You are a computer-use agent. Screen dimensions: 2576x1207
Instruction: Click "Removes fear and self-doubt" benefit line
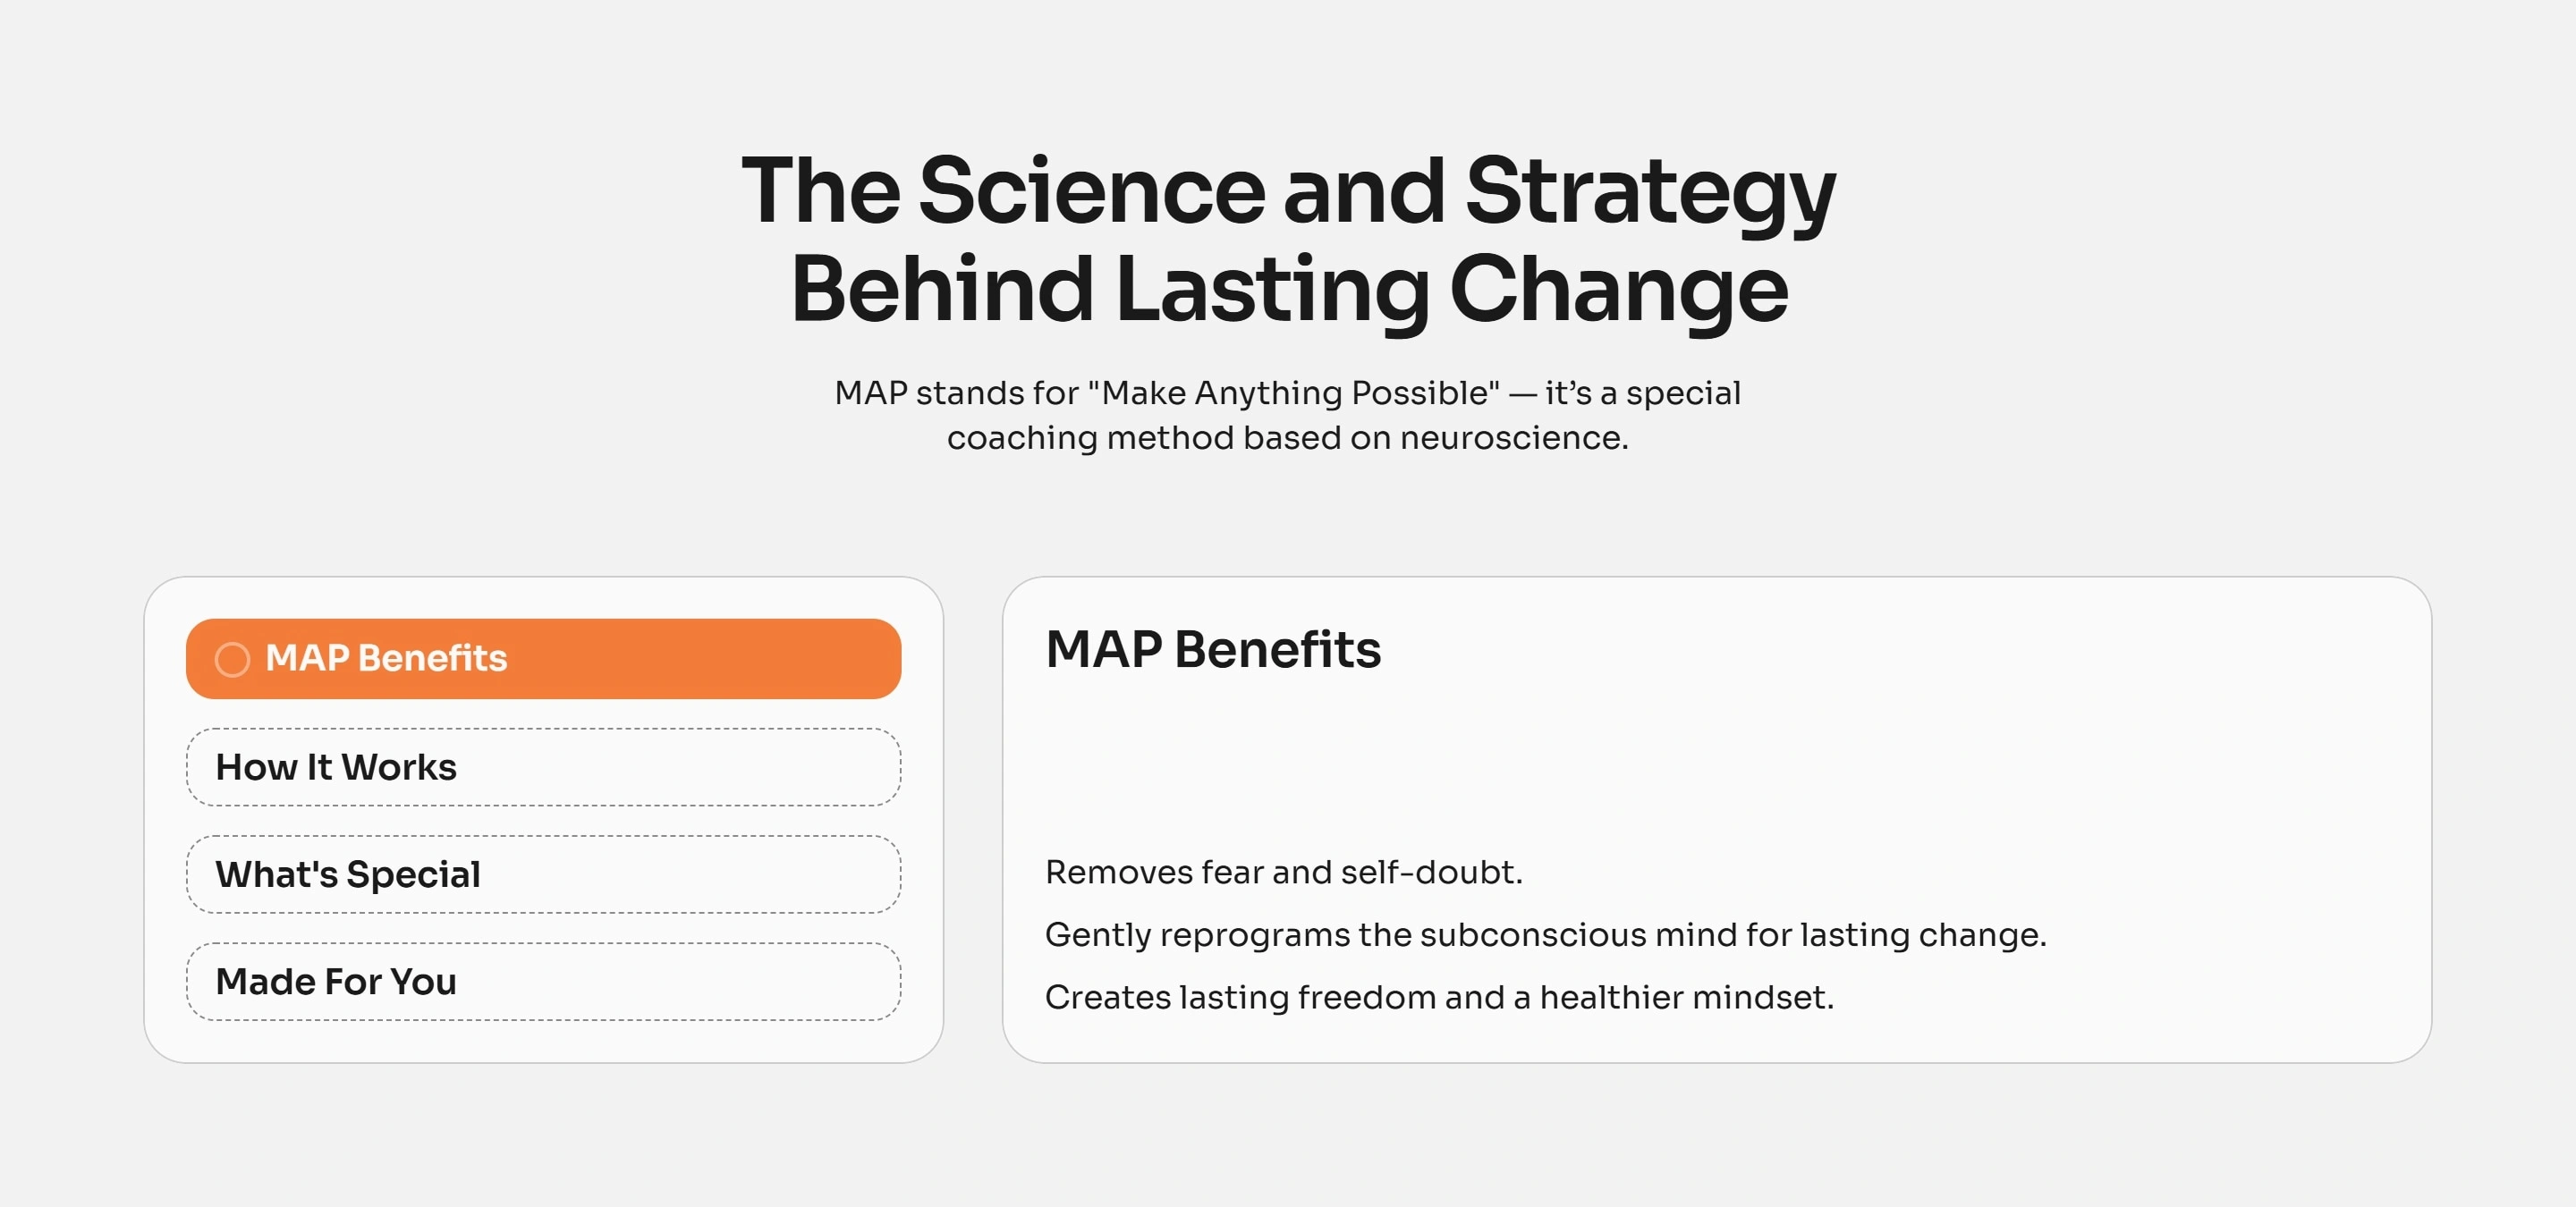(1283, 873)
